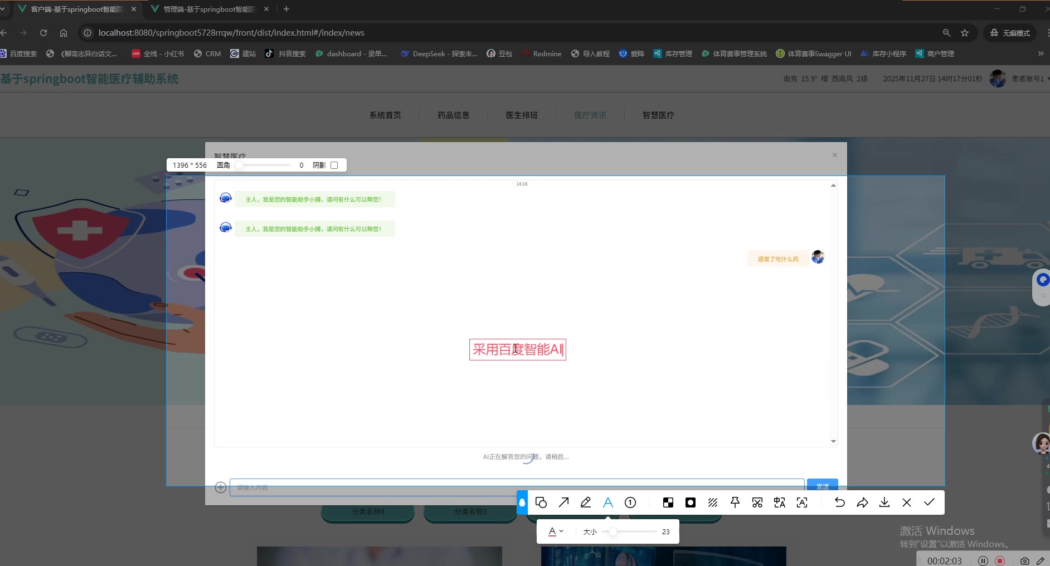Confirm the screenshot with the checkmark
Image resolution: width=1050 pixels, height=566 pixels.
click(x=929, y=502)
